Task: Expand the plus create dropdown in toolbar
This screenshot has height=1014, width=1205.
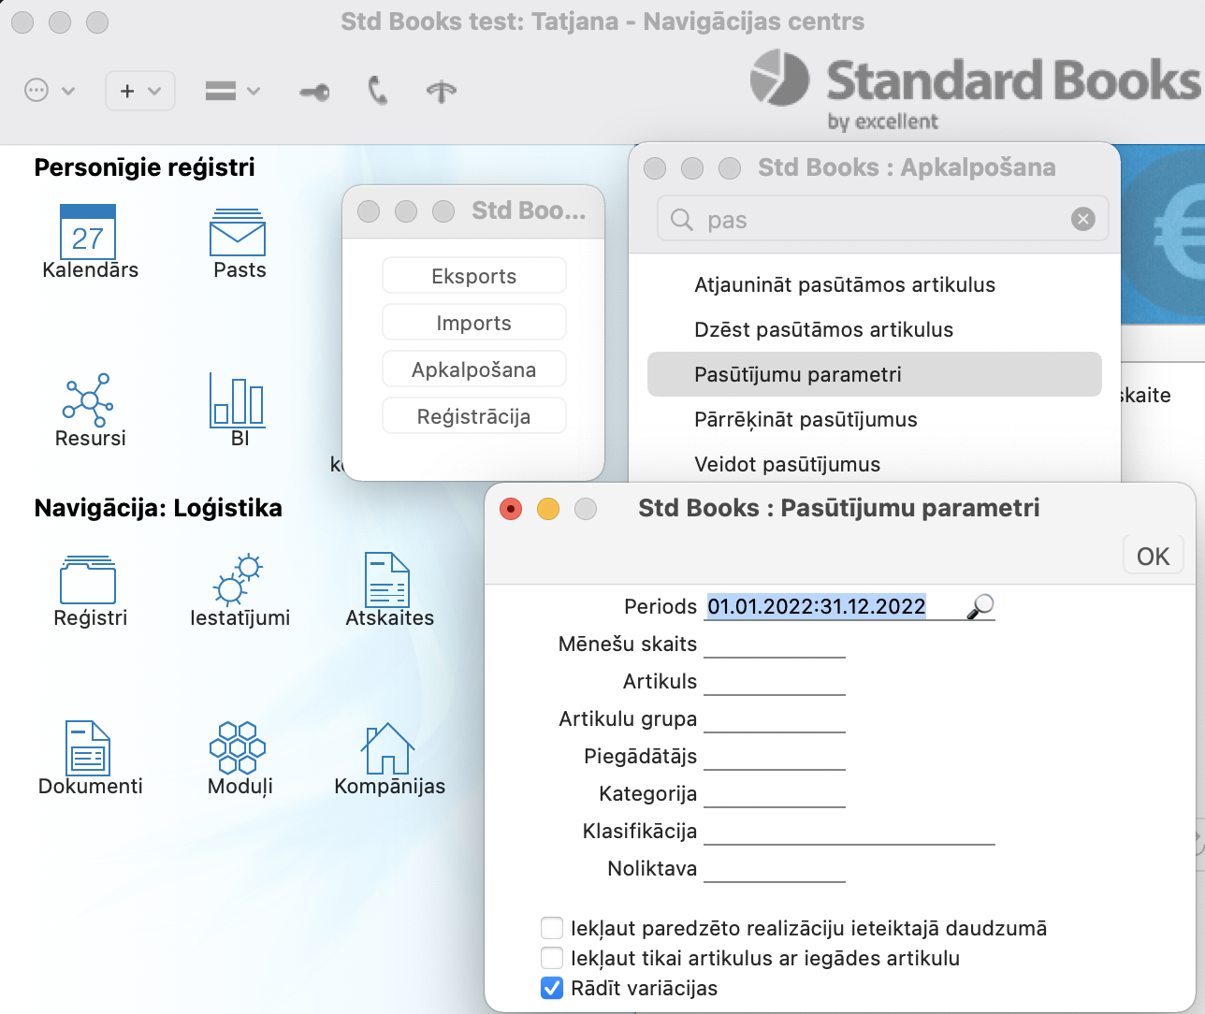Action: [139, 91]
